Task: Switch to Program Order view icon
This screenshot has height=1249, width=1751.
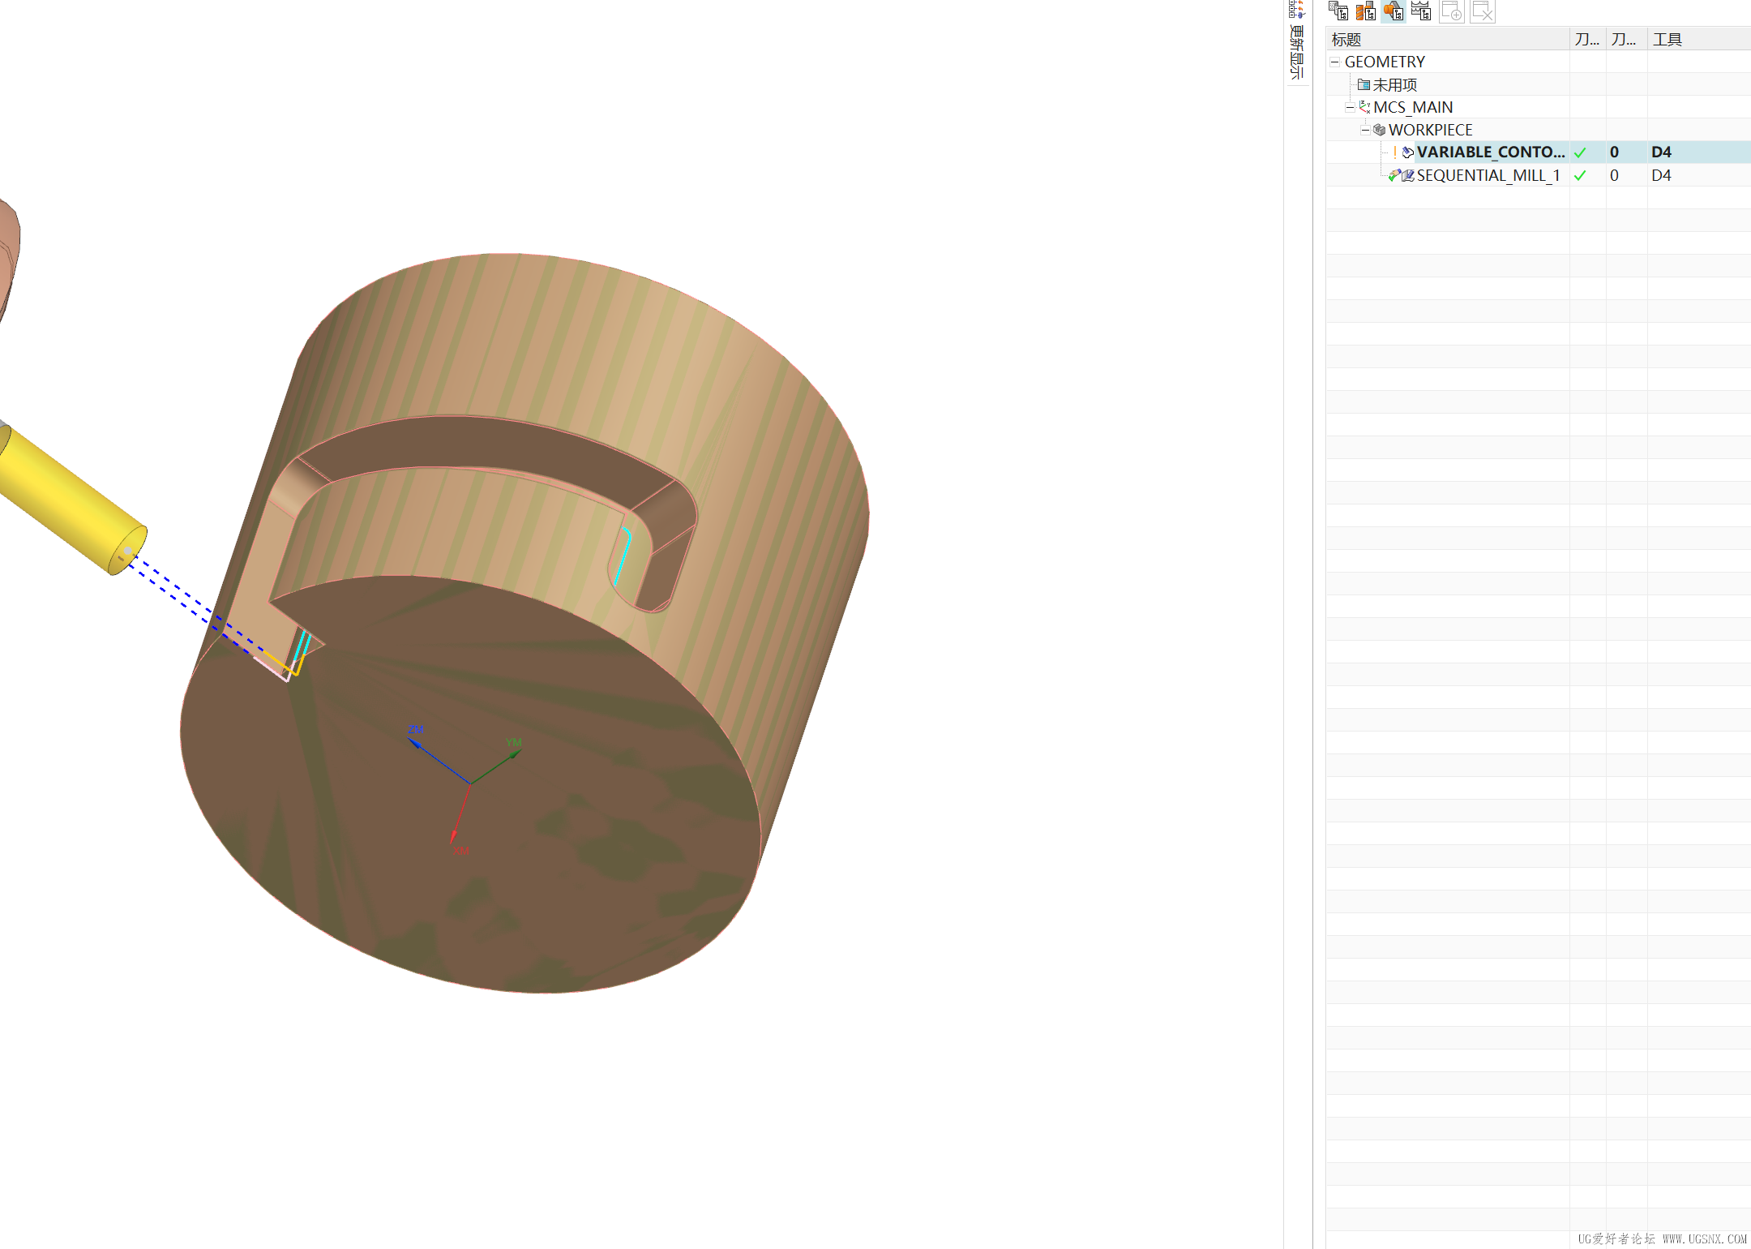Action: click(1338, 11)
